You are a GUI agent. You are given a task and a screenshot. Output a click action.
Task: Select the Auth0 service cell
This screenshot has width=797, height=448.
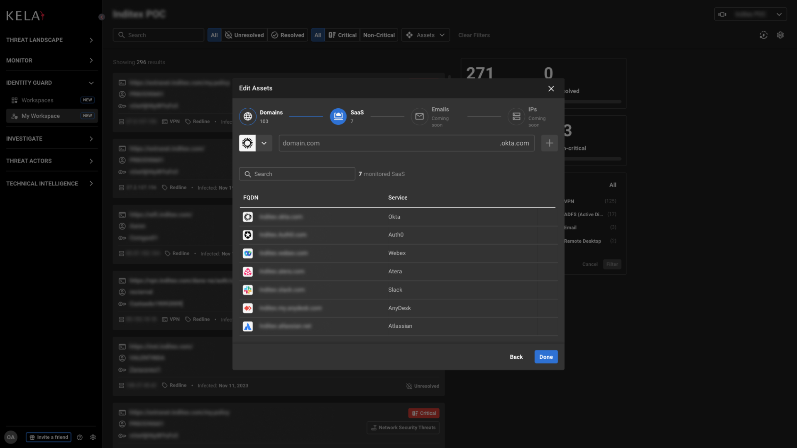(x=396, y=235)
